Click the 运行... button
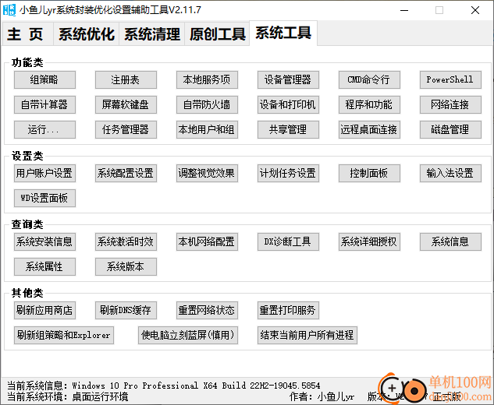This screenshot has width=494, height=405. [44, 129]
